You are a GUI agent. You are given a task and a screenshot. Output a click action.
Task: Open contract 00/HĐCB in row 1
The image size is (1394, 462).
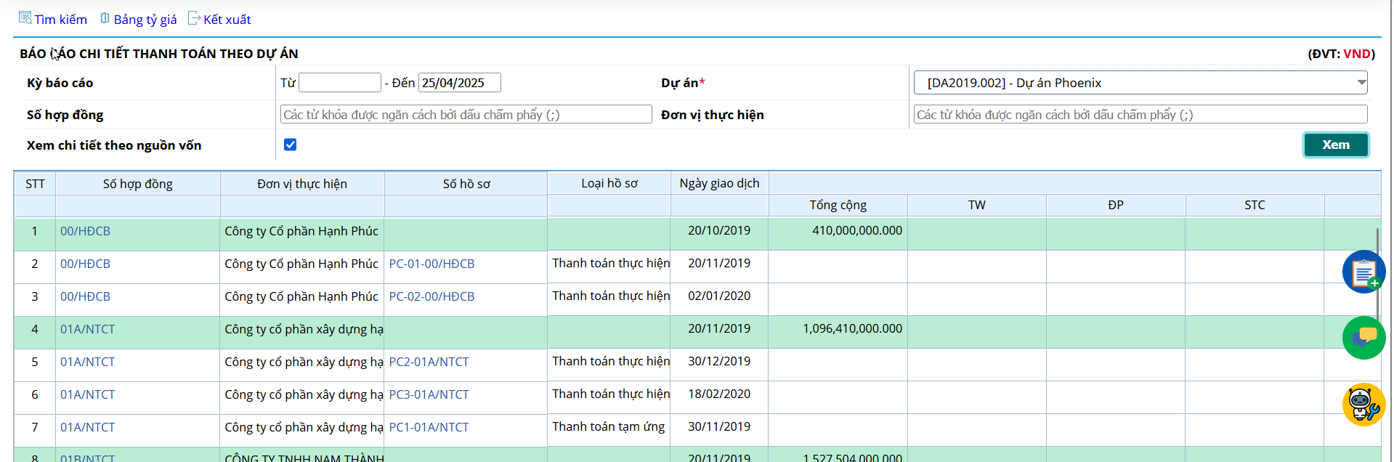(85, 231)
